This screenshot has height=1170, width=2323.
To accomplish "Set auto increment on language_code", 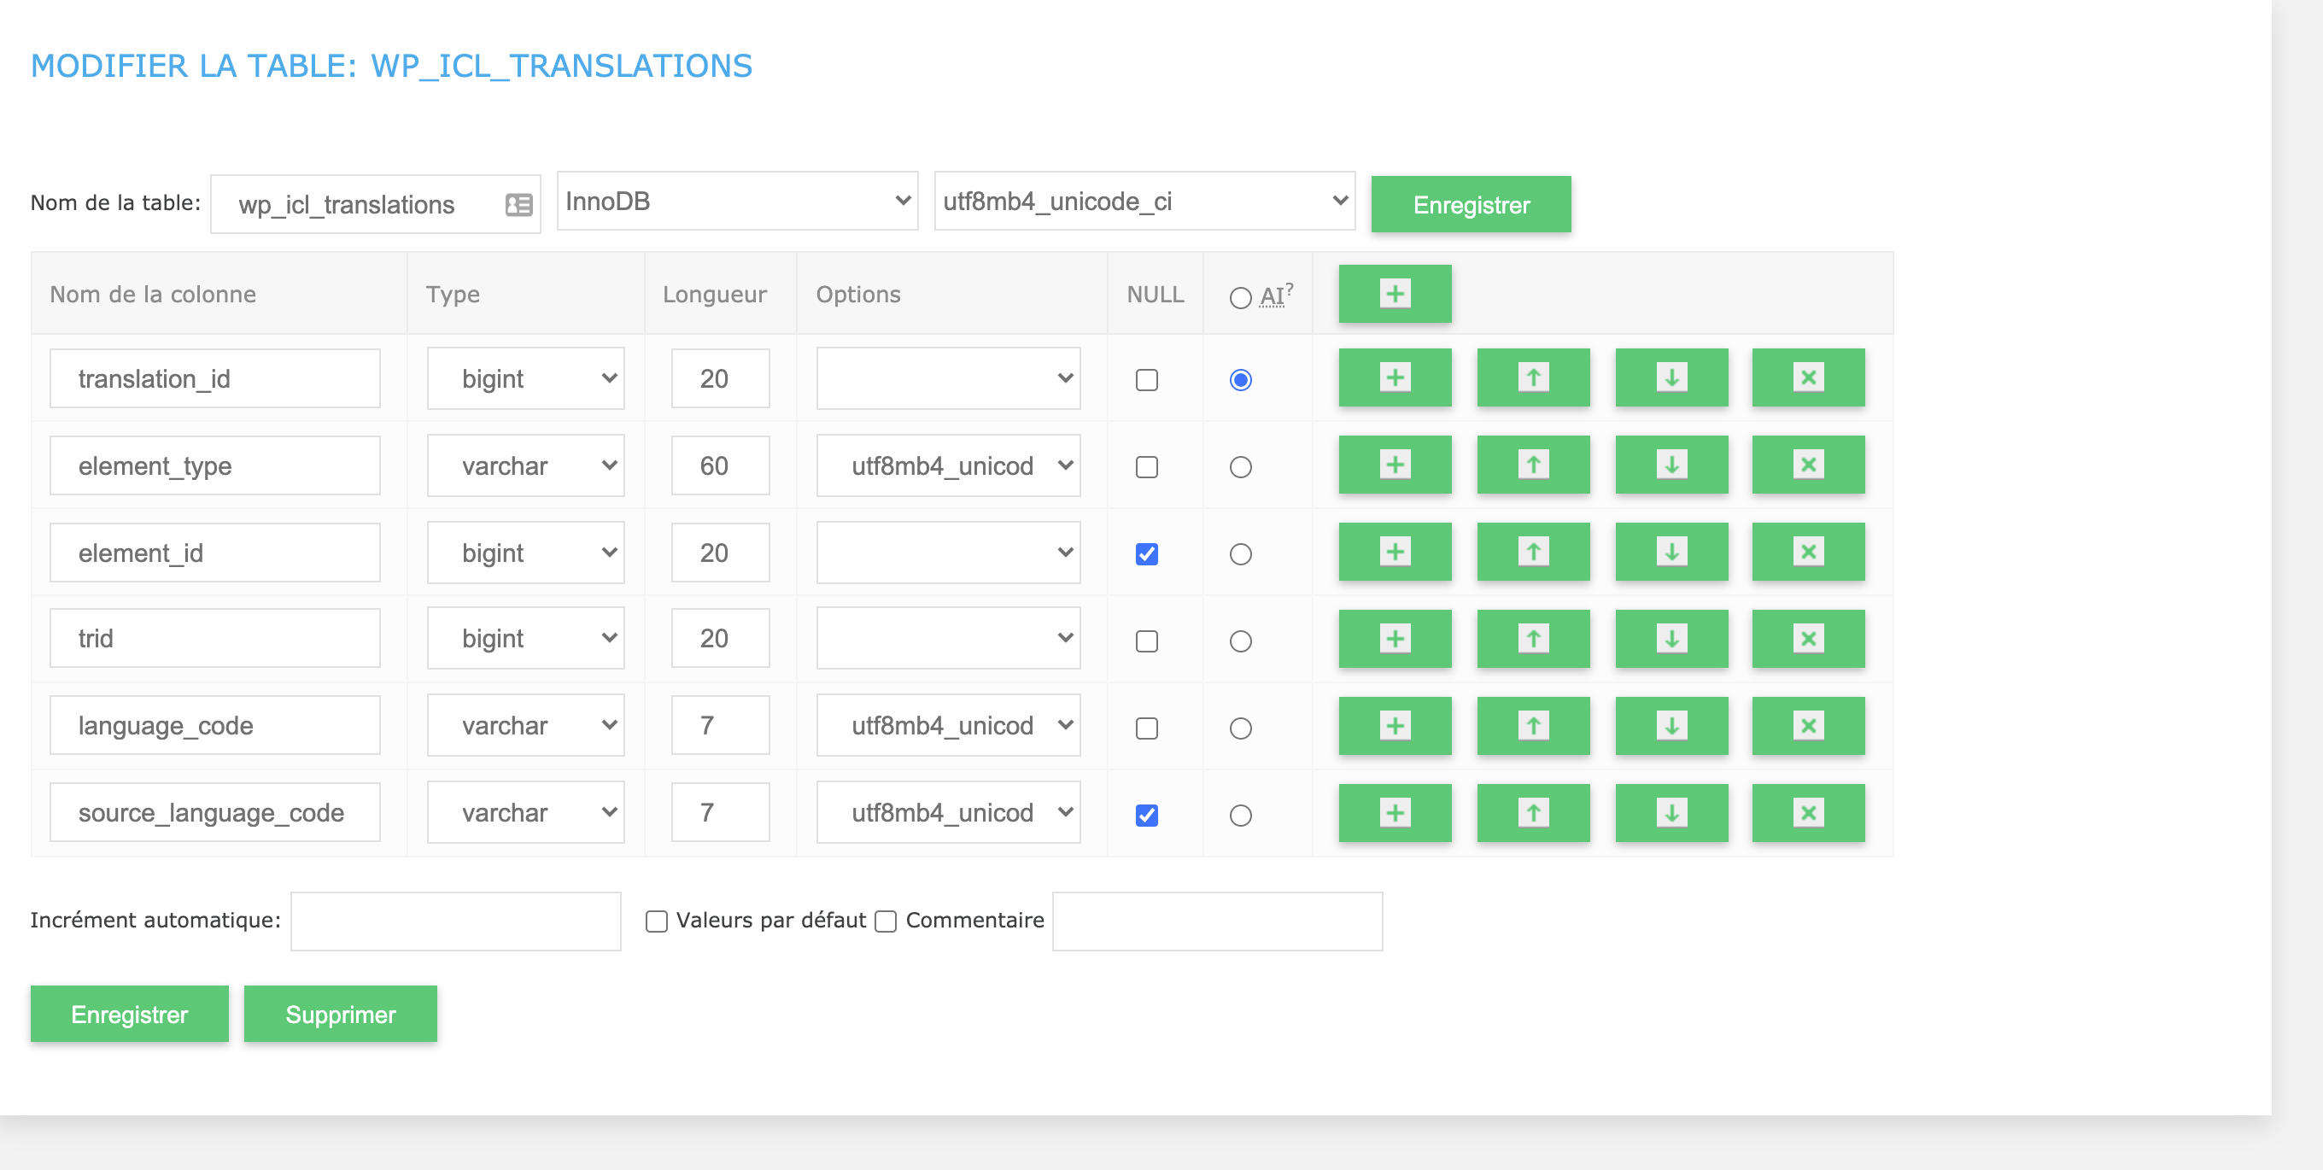I will coord(1240,728).
